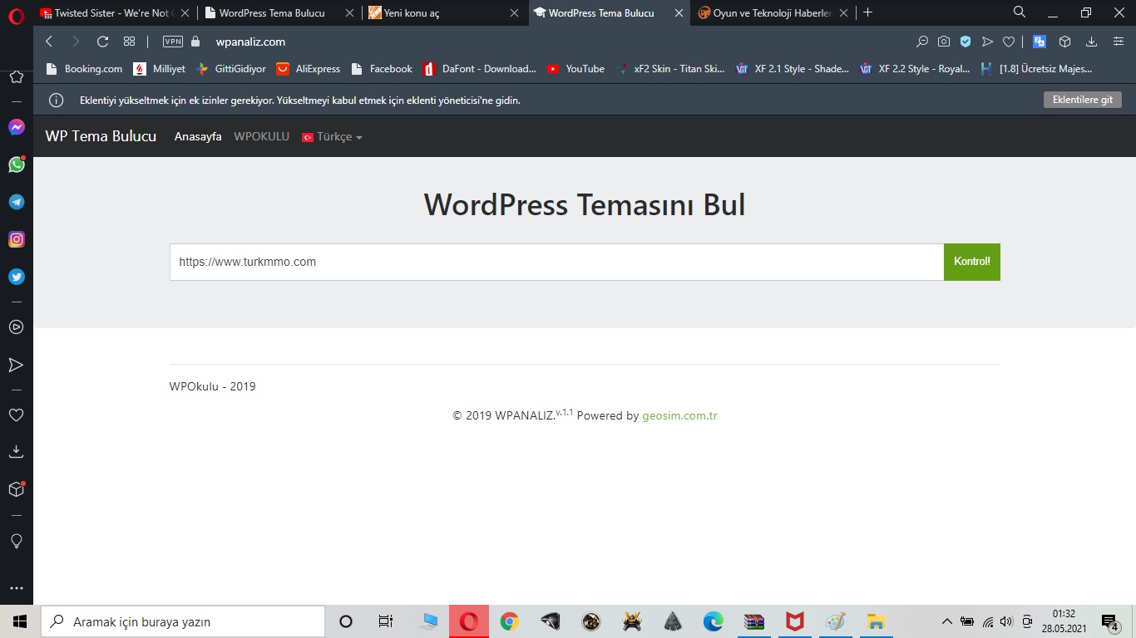Open the Player icon in sidebar

pos(16,327)
